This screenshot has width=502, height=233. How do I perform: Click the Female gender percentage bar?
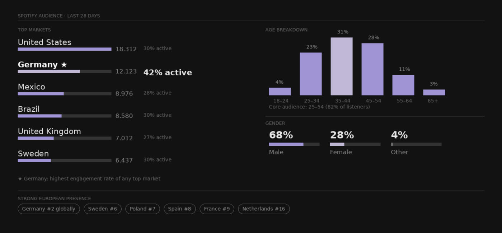click(x=355, y=144)
